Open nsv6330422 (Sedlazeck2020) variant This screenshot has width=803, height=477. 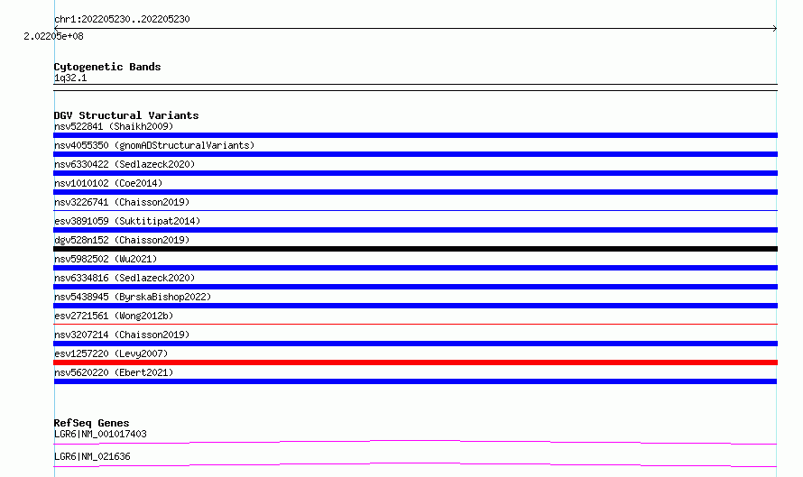[125, 164]
